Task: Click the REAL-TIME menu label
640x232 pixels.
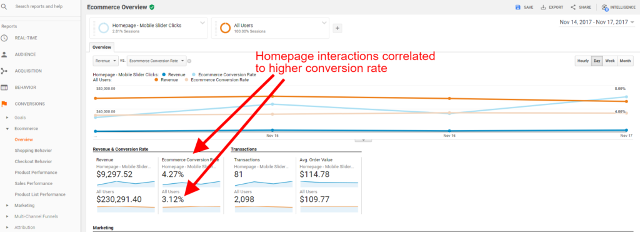Action: point(26,38)
